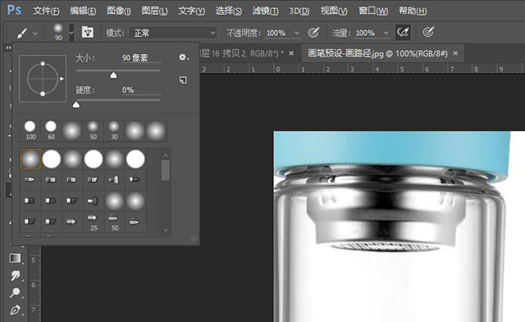525x322 pixels.
Task: Pick the soft recent brush labeled 30
Action: 114,130
